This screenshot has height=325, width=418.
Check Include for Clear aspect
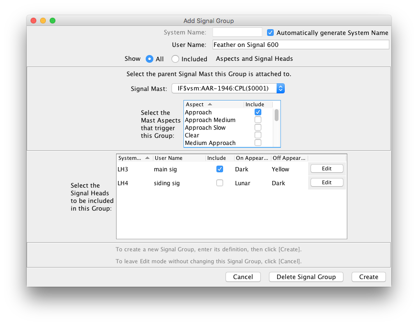258,135
